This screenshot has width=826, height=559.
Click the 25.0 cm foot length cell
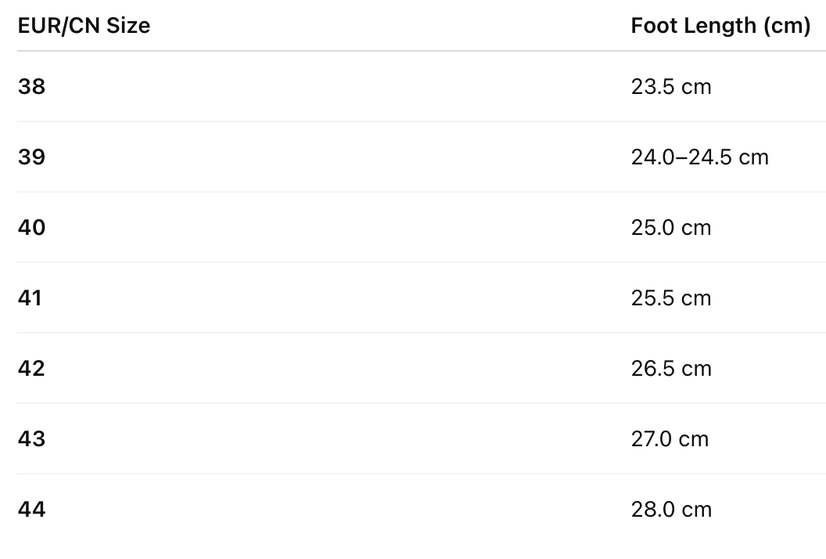[671, 227]
